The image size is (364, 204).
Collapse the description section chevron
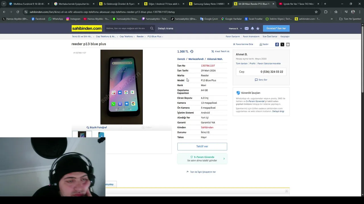pyautogui.click(x=287, y=191)
